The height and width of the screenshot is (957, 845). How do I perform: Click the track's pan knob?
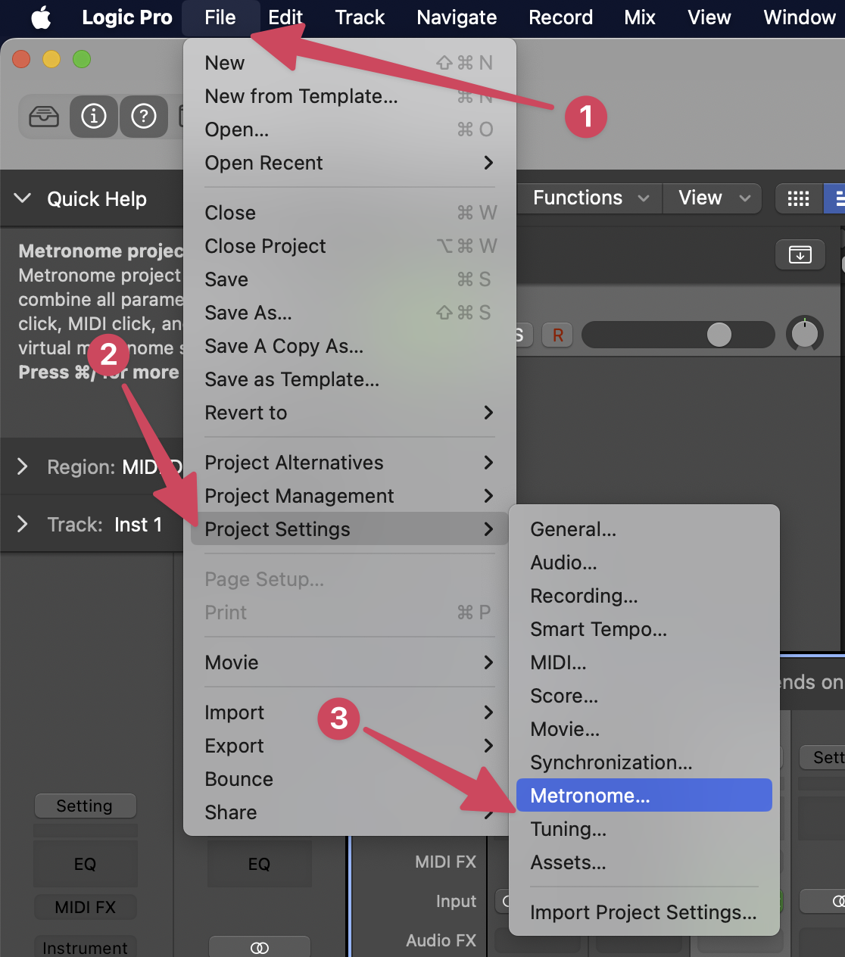[x=804, y=334]
